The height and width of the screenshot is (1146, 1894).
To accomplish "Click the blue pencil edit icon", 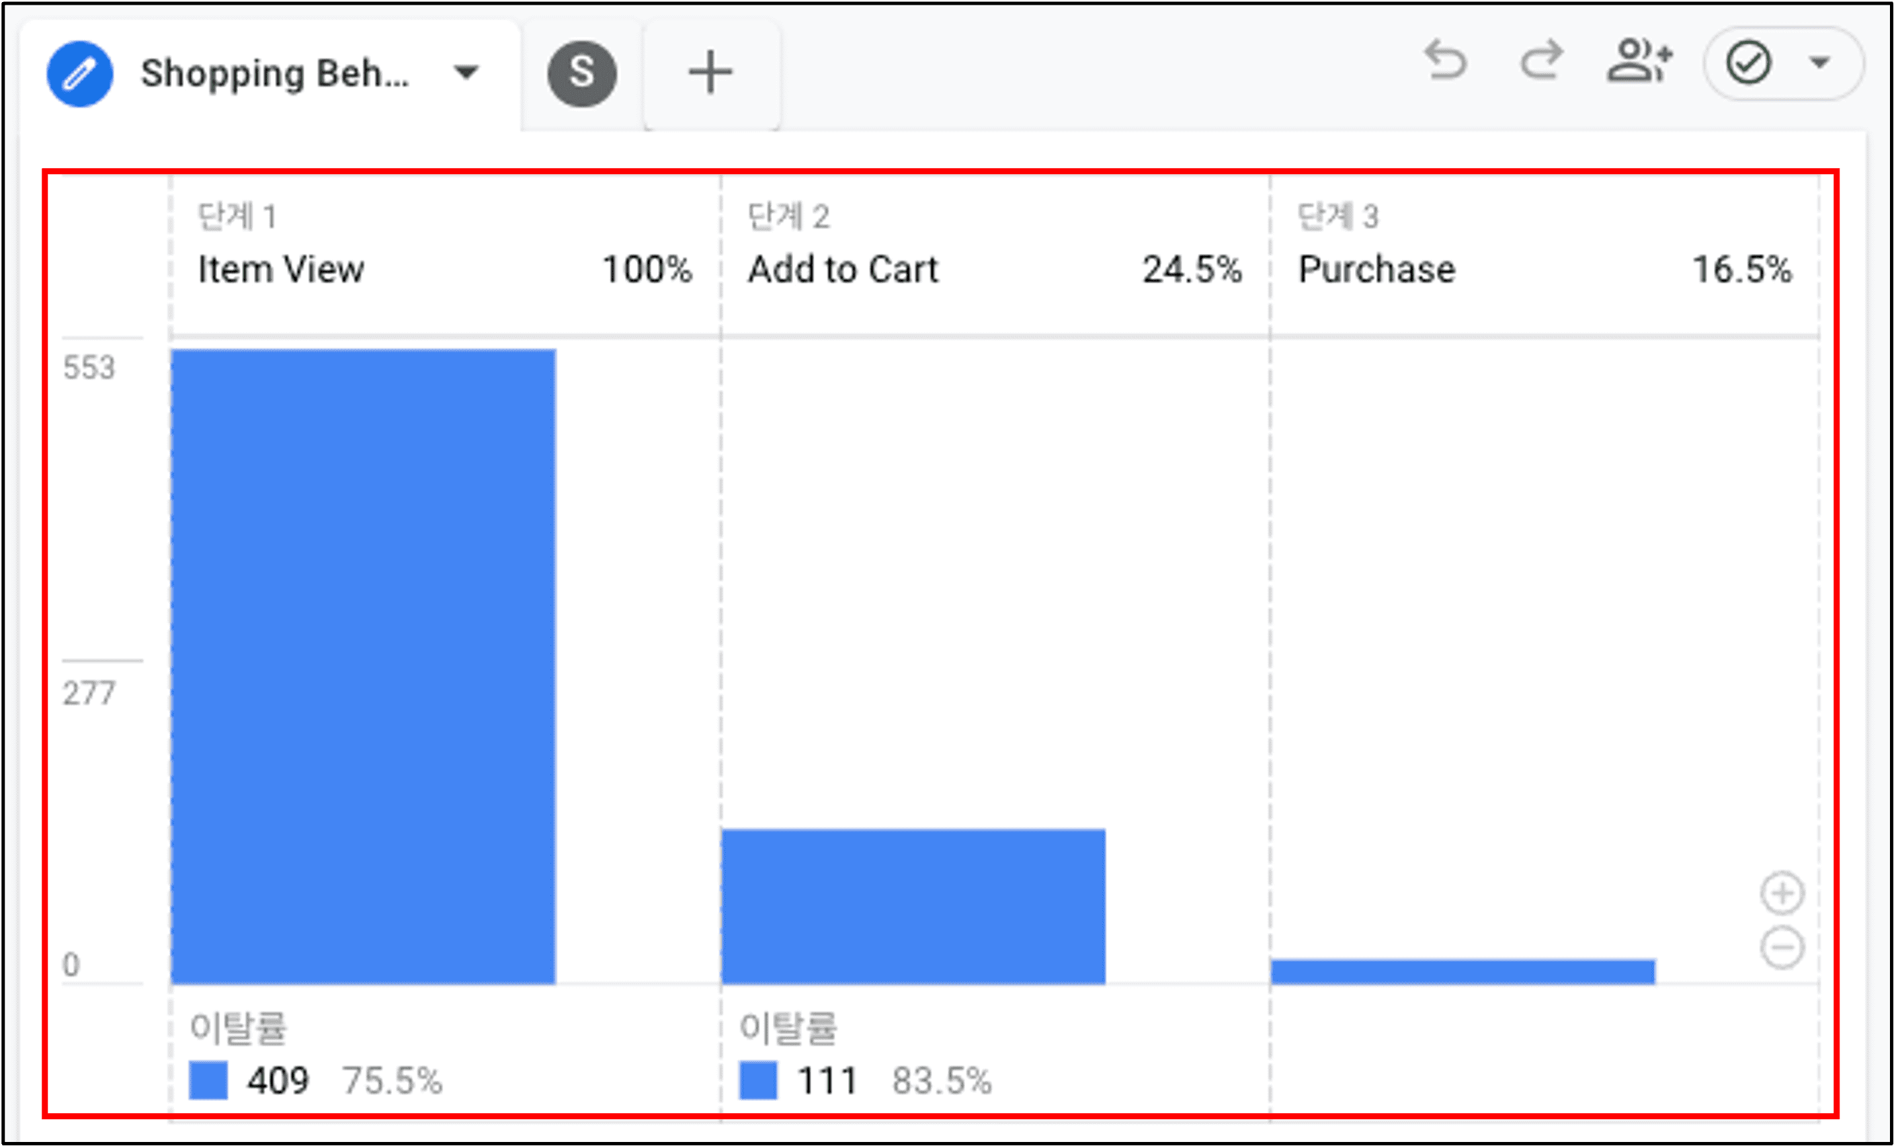I will click(x=80, y=74).
